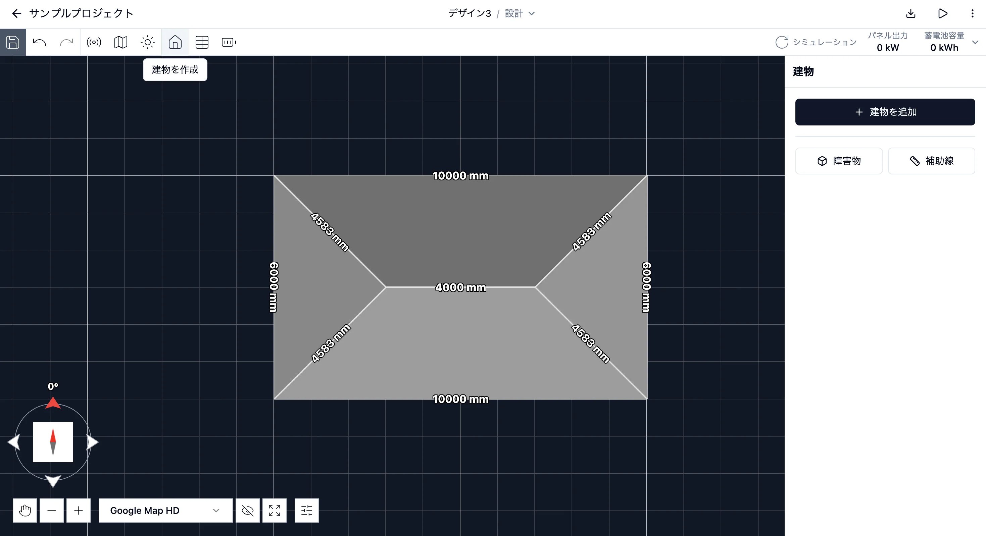Open the three-dot more options menu
The height and width of the screenshot is (536, 986).
[x=972, y=14]
